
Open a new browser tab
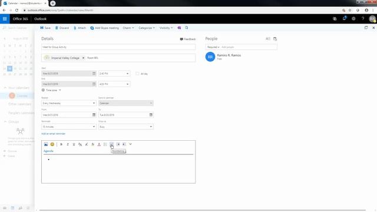pyautogui.click(x=52, y=4)
